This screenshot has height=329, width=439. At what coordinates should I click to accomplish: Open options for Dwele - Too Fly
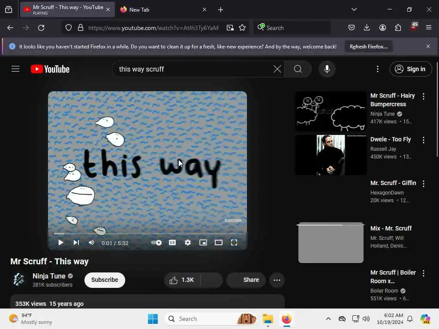423,140
